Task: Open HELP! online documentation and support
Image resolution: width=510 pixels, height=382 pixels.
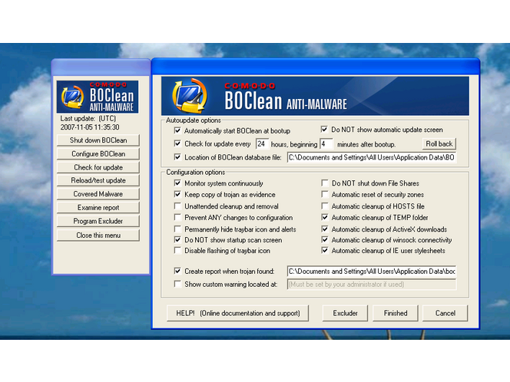Action: [x=238, y=313]
